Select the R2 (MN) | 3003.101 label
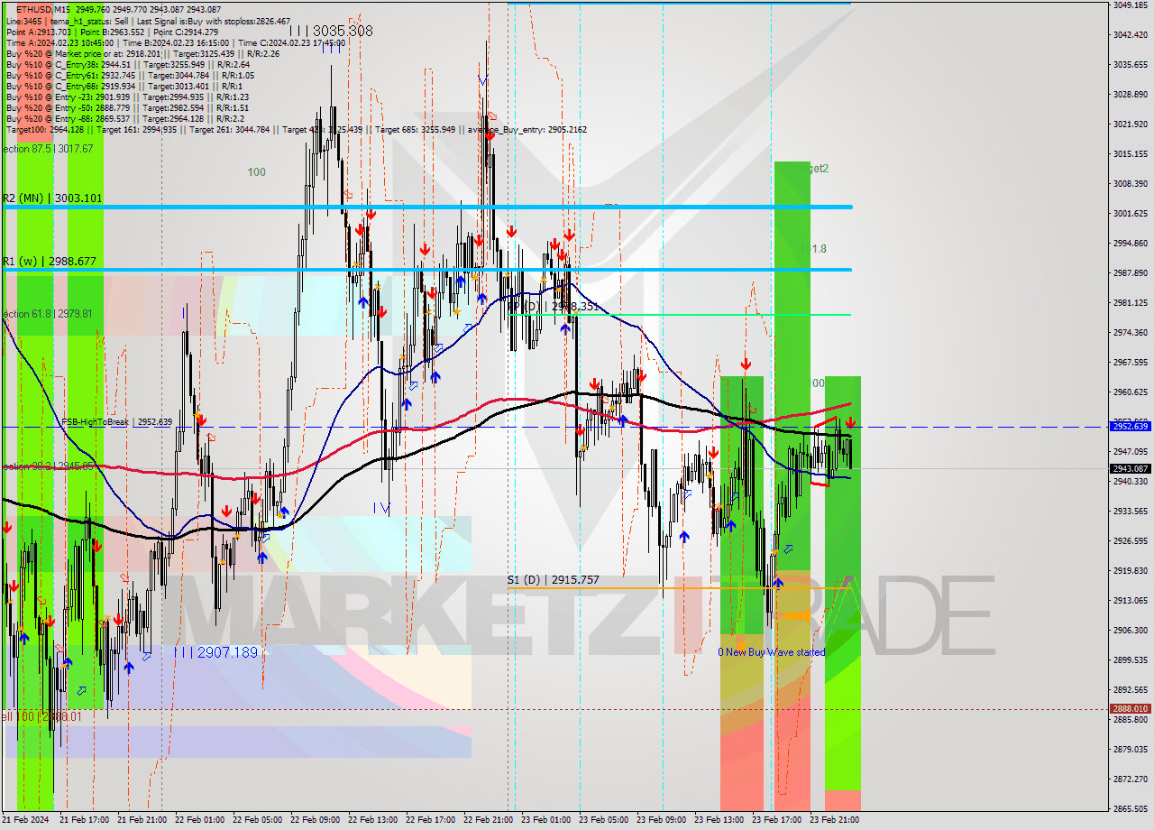Screen dimensions: 1154x830 click(x=52, y=198)
